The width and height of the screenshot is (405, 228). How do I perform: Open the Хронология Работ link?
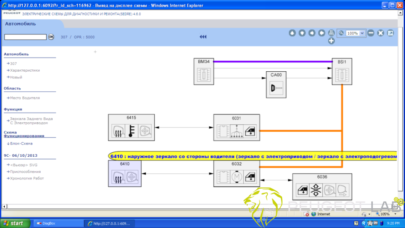(x=27, y=178)
